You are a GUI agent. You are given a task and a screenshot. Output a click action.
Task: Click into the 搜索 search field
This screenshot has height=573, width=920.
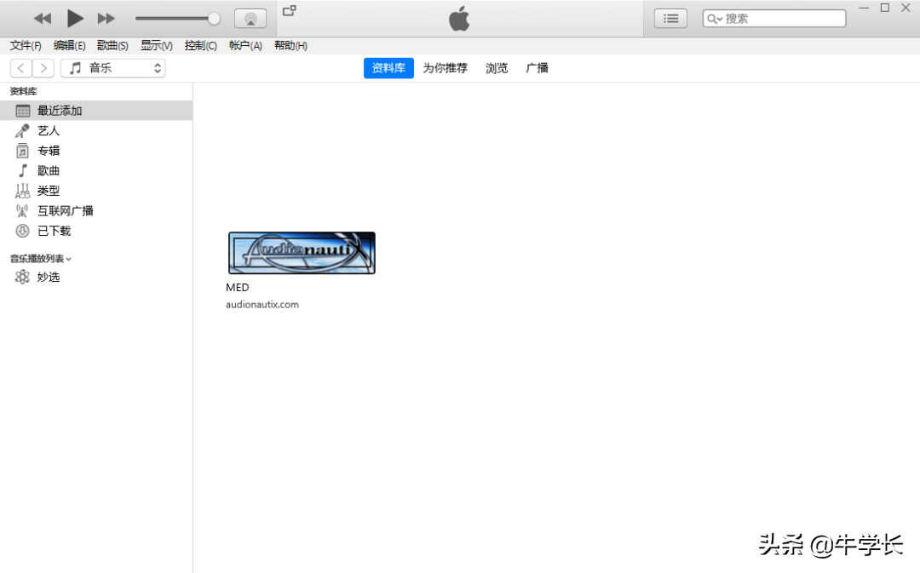click(x=774, y=19)
